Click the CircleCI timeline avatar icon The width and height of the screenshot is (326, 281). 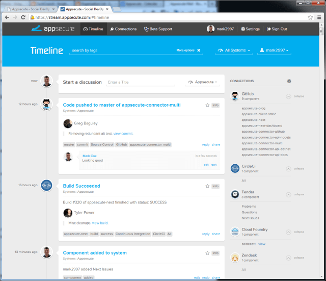(x=46, y=185)
